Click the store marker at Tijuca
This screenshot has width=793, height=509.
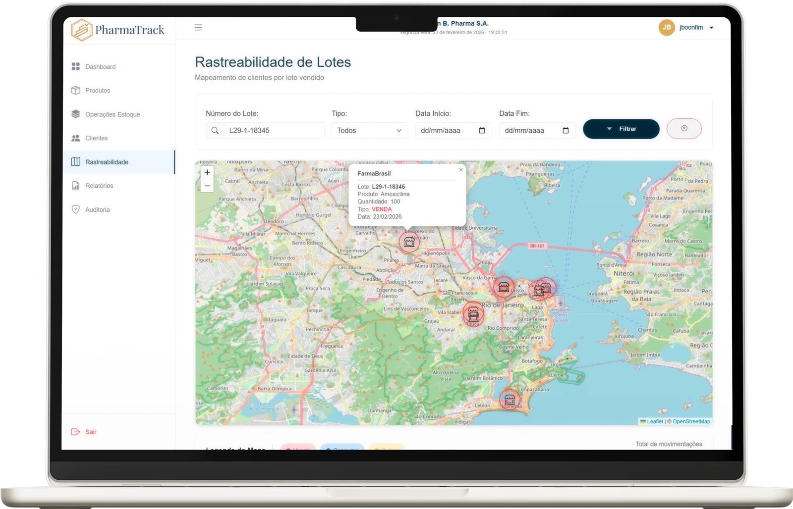coord(473,313)
